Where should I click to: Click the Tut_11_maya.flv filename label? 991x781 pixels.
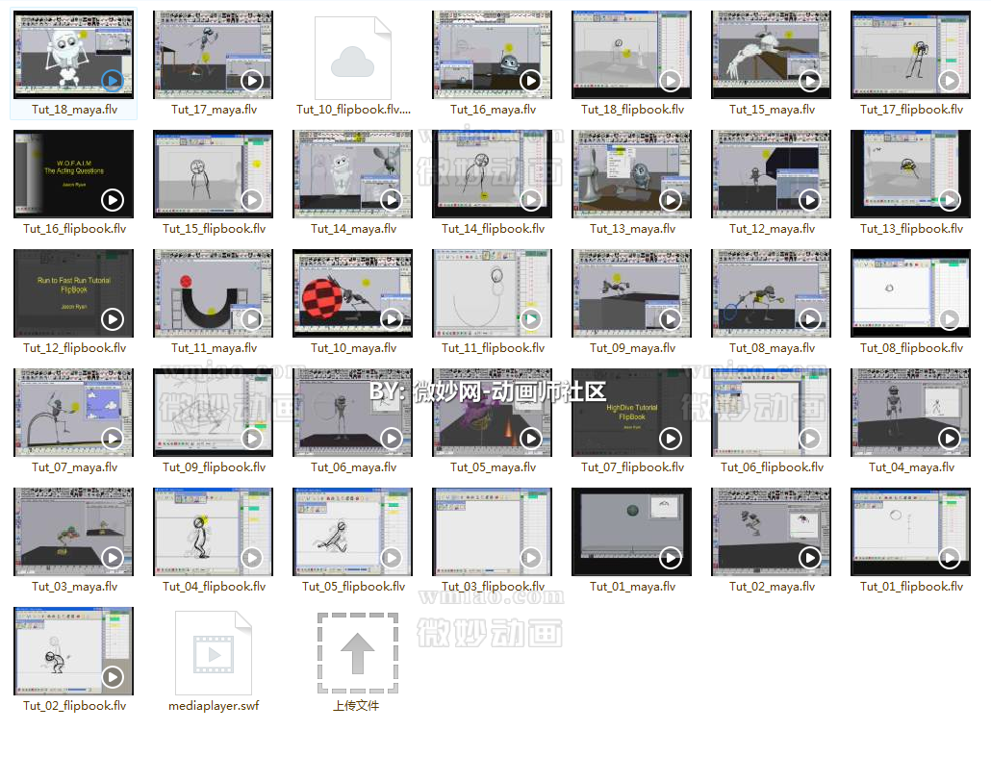[214, 348]
